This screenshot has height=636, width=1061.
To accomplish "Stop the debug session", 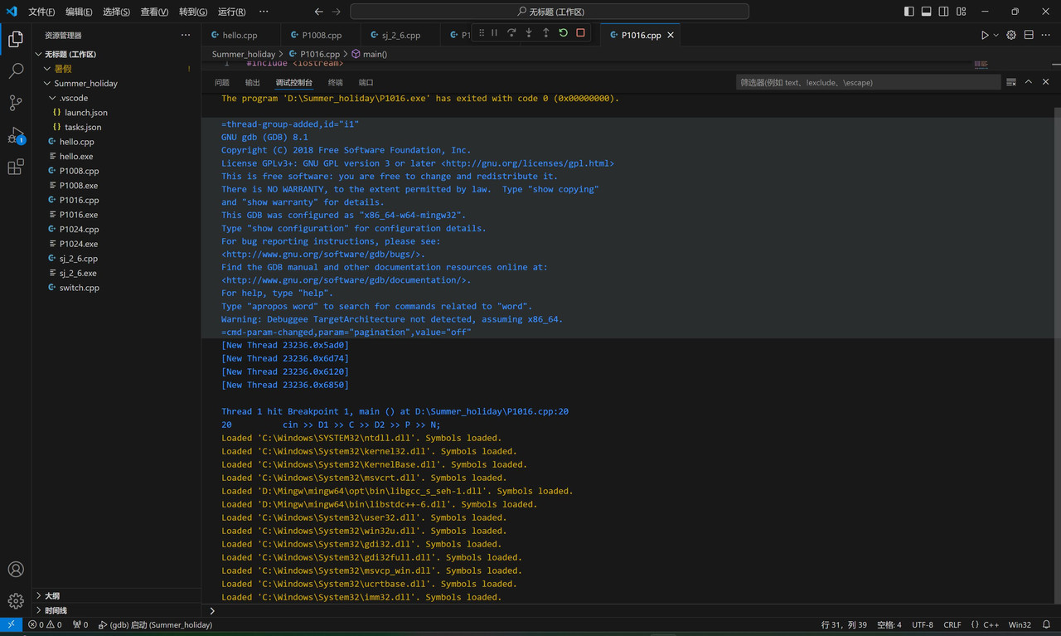I will pyautogui.click(x=580, y=33).
